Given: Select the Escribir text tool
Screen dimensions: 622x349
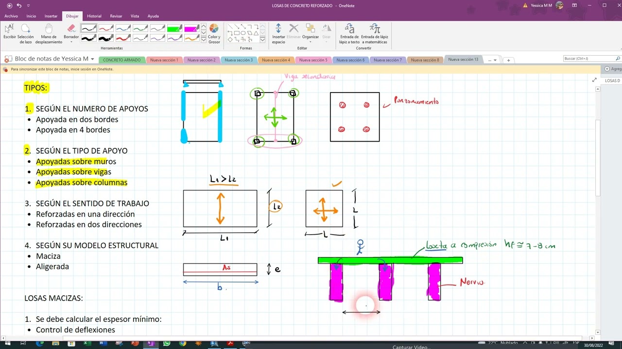Looking at the screenshot, I should click(10, 33).
